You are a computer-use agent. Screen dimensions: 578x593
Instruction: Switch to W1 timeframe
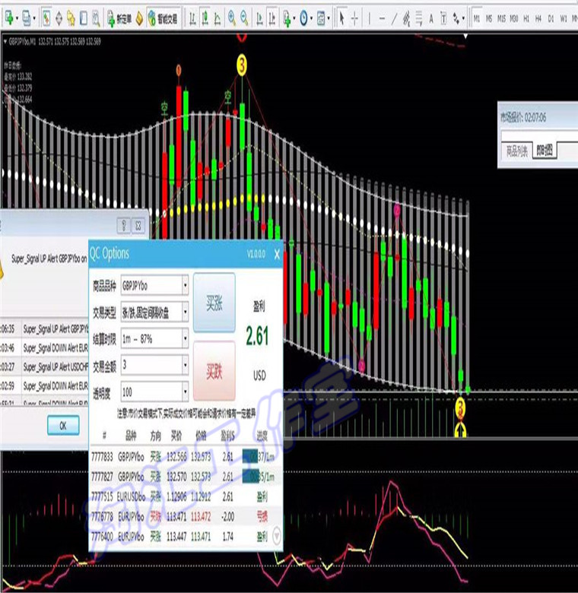[564, 18]
